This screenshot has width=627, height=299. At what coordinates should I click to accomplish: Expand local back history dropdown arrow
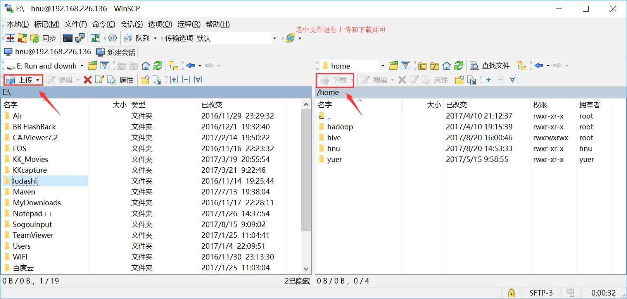pos(200,66)
